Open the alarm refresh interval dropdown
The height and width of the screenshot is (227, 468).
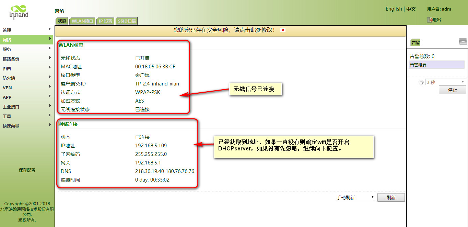pyautogui.click(x=445, y=82)
